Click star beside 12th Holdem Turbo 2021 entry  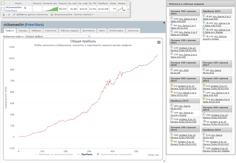tap(172, 47)
